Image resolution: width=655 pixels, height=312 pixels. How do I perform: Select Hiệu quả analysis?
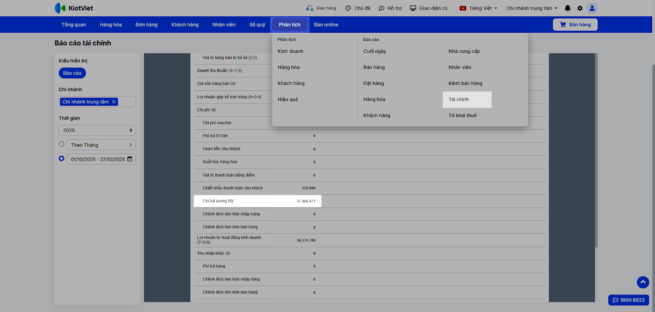coord(288,99)
